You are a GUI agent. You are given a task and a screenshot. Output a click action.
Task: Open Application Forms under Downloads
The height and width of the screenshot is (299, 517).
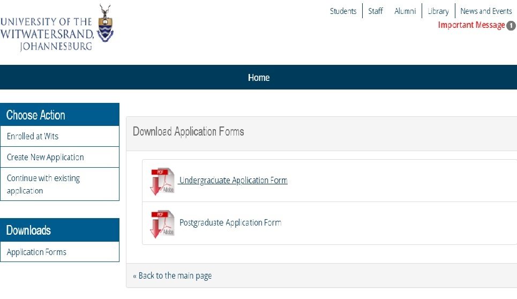click(59, 252)
